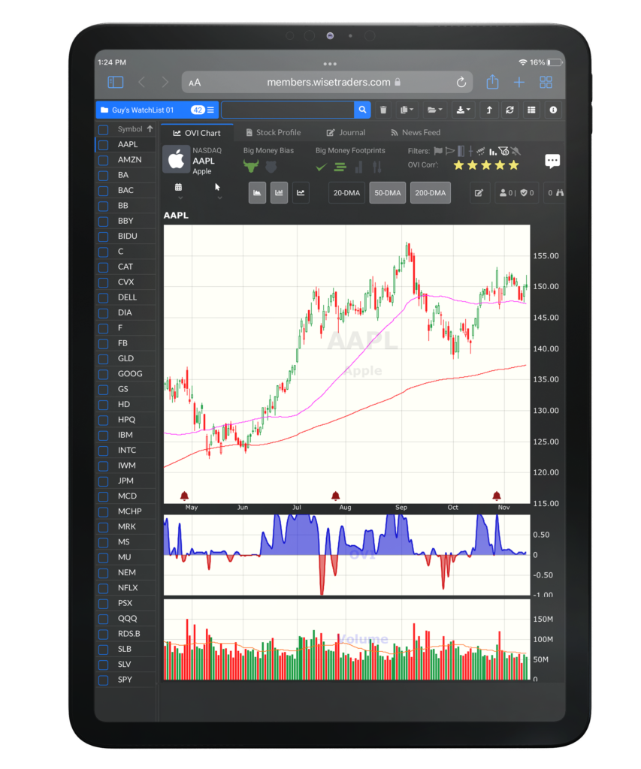Click the edit note pencil button

point(479,193)
